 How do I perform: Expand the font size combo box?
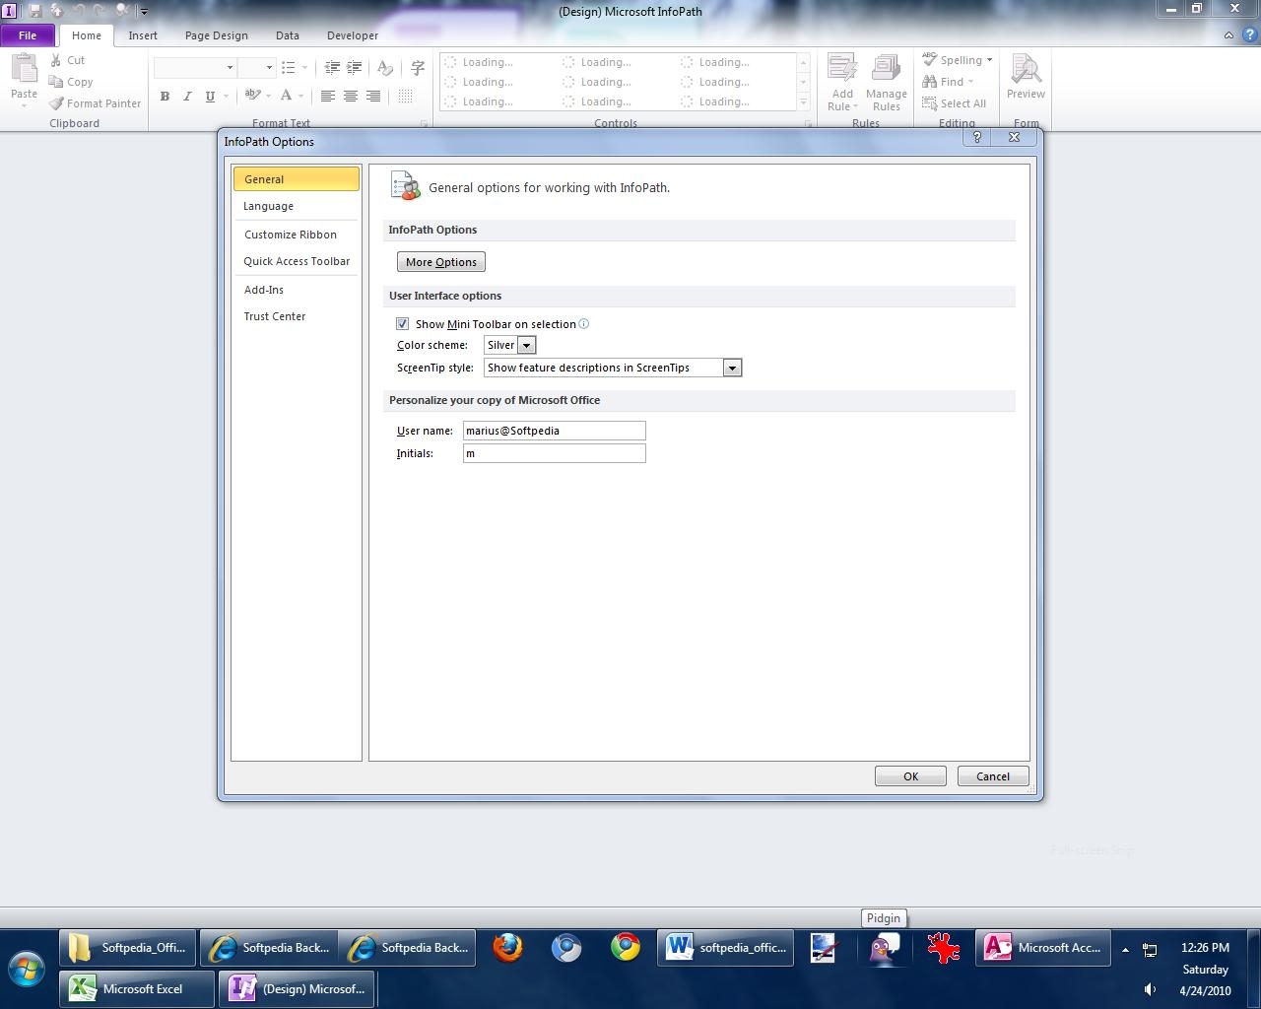pos(269,68)
